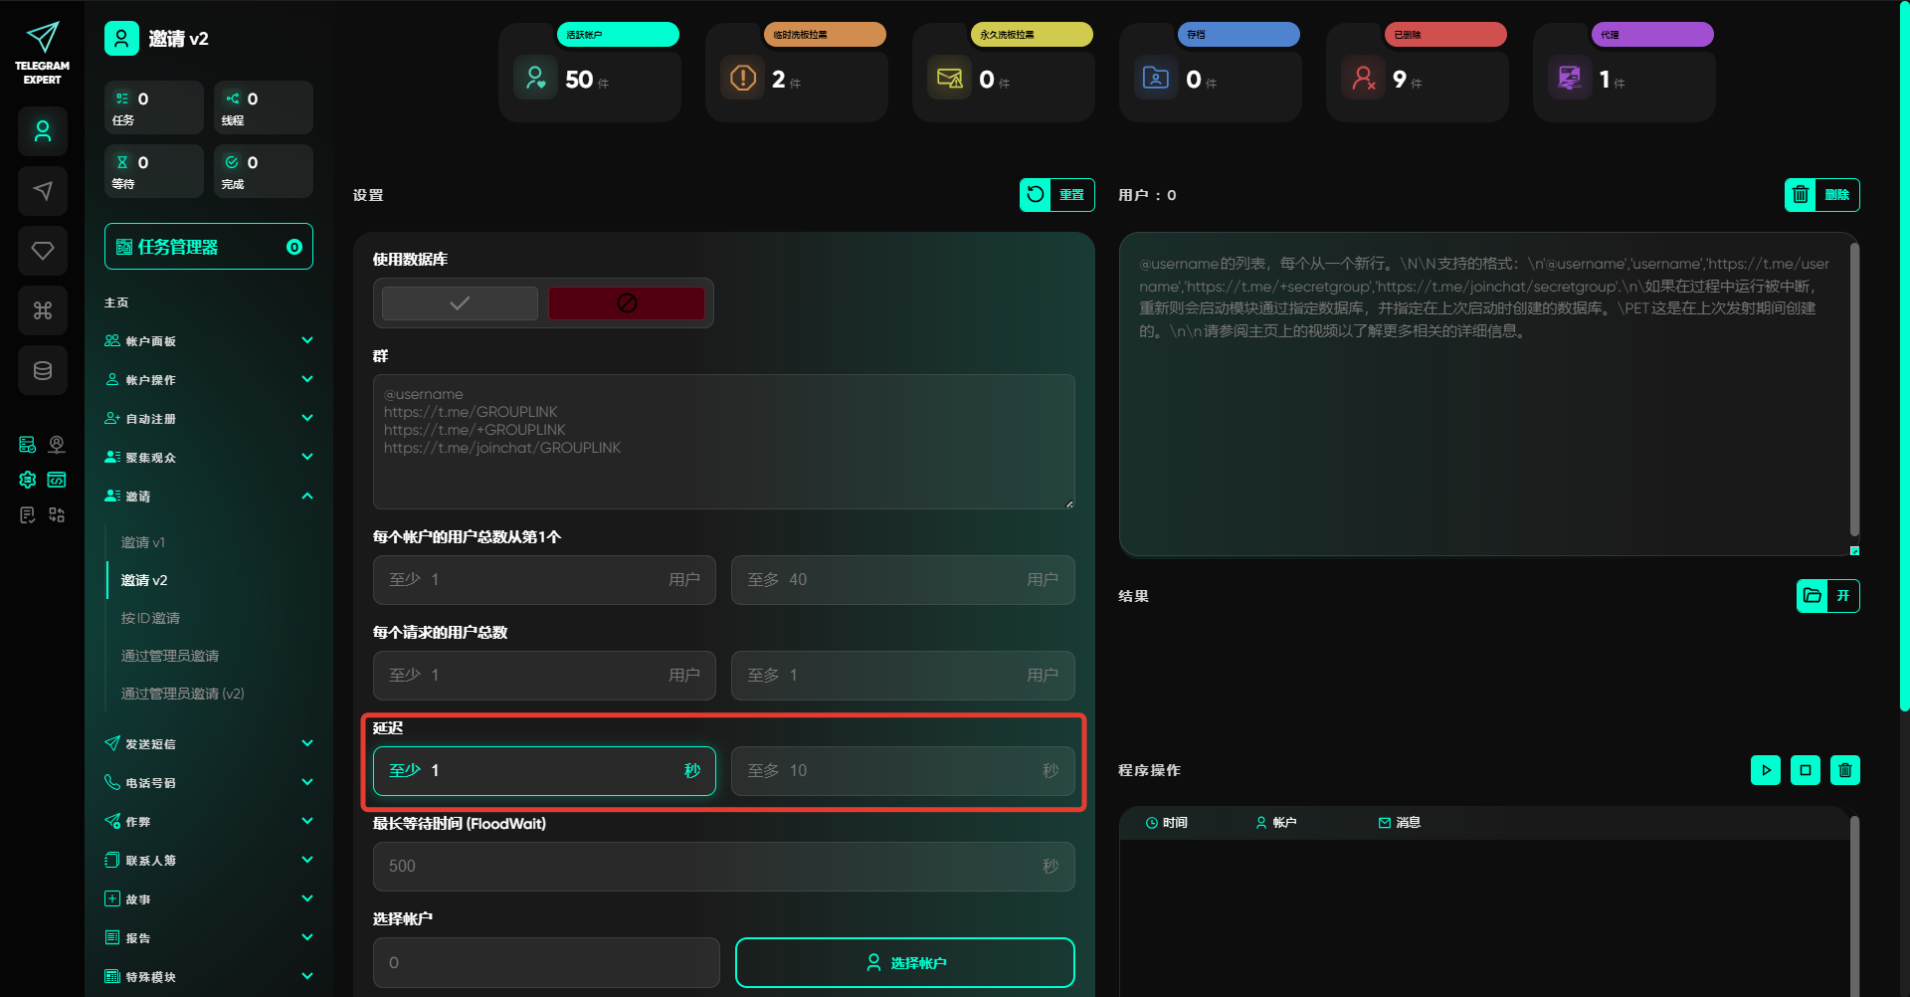The width and height of the screenshot is (1910, 997).
Task: Click the 重置 reset button
Action: pyautogui.click(x=1056, y=195)
